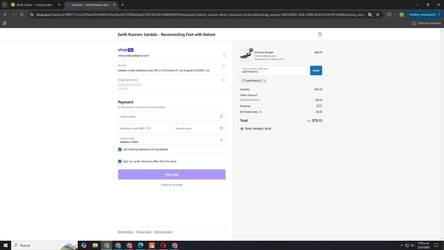Open the Refund policy link
444x250 pixels.
[126, 232]
